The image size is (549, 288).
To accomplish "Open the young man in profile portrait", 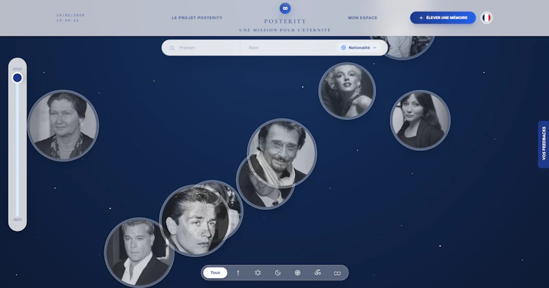I will coord(195,221).
